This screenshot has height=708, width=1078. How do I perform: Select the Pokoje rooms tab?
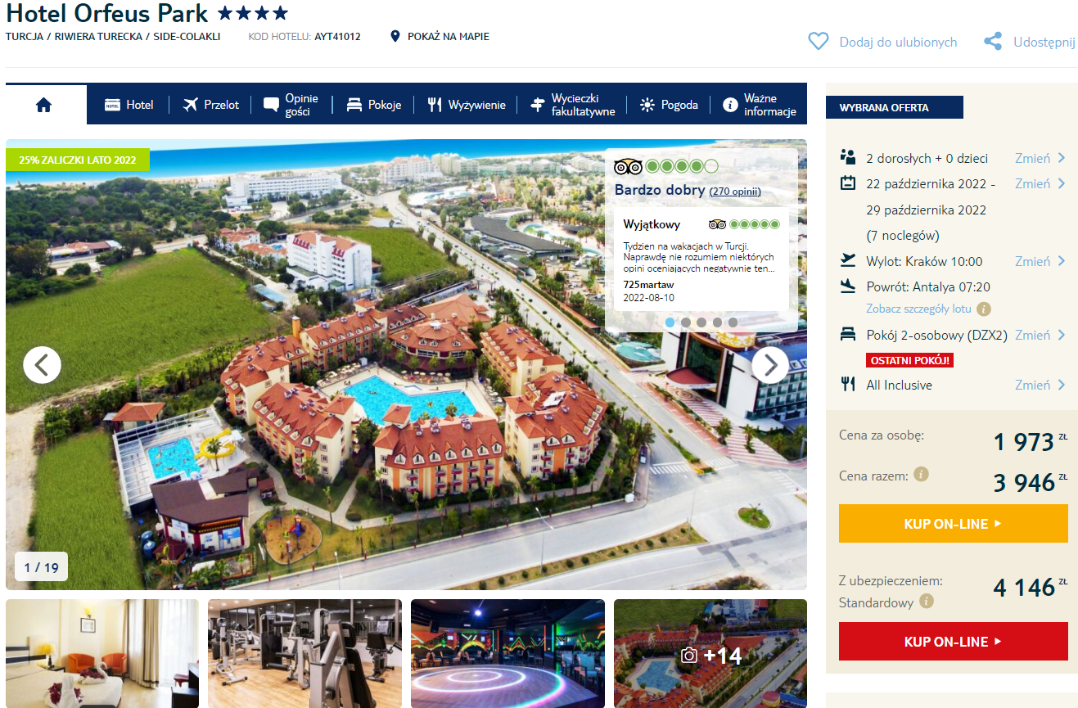point(374,105)
